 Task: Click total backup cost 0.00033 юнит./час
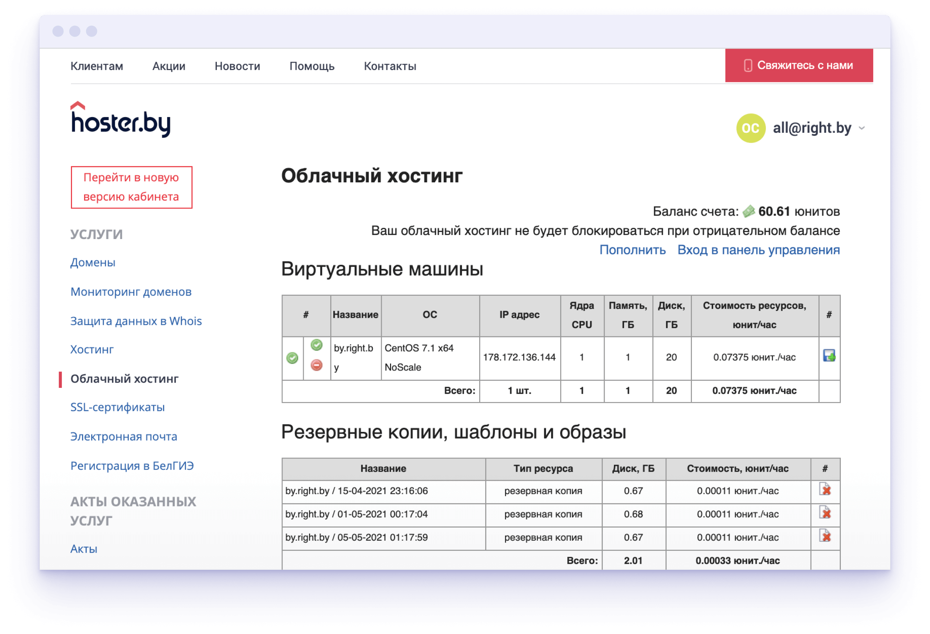737,561
